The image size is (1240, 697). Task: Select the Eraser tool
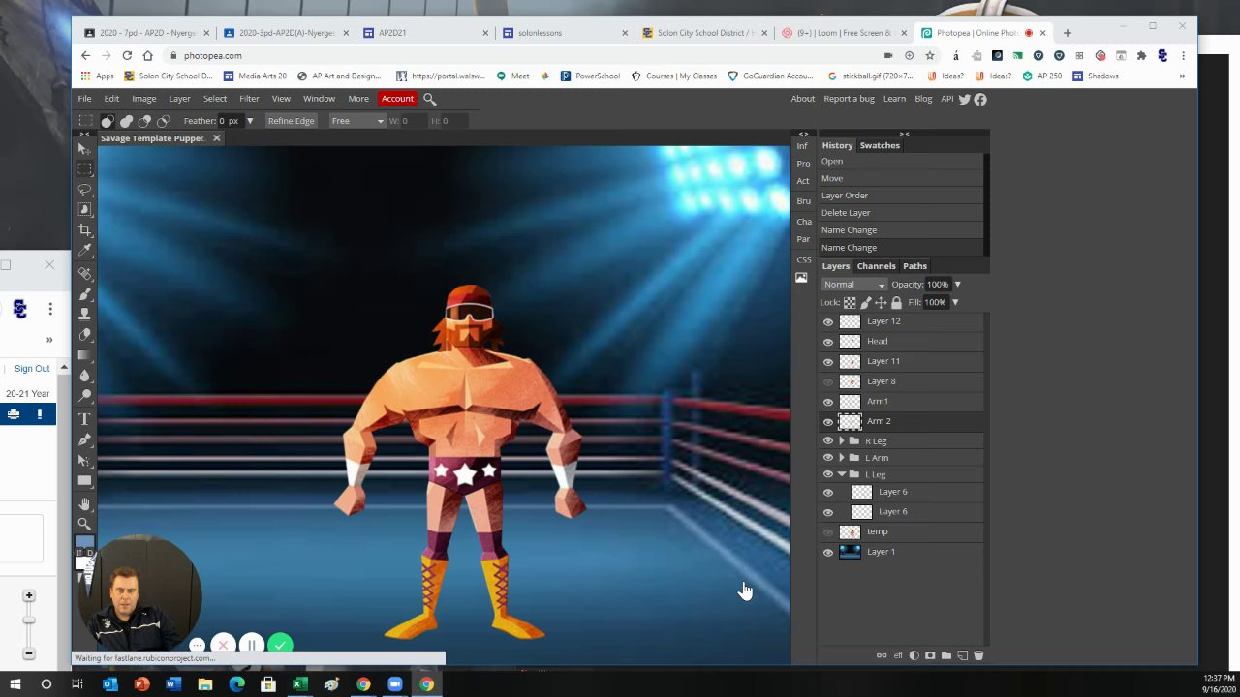coord(85,335)
